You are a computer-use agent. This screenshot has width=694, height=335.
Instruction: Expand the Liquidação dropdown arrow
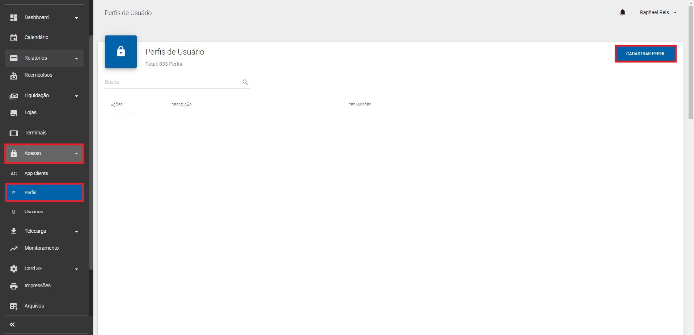[x=76, y=96]
